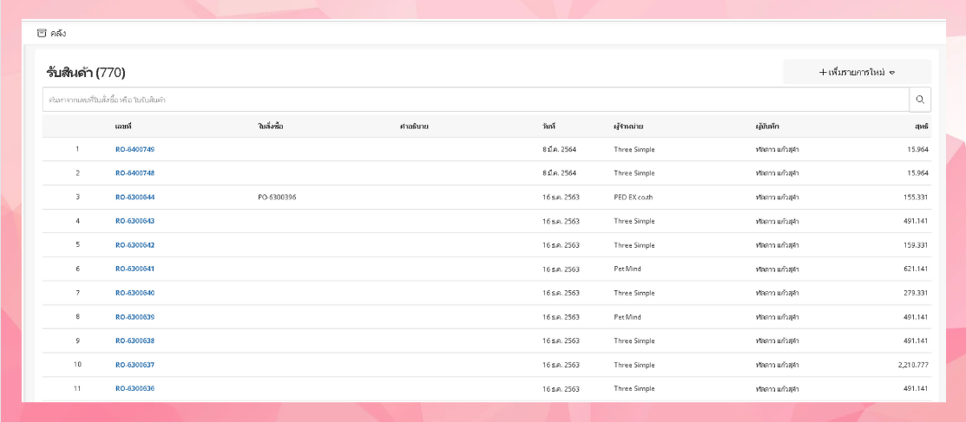Open receipt RO-6300644

pyautogui.click(x=135, y=197)
